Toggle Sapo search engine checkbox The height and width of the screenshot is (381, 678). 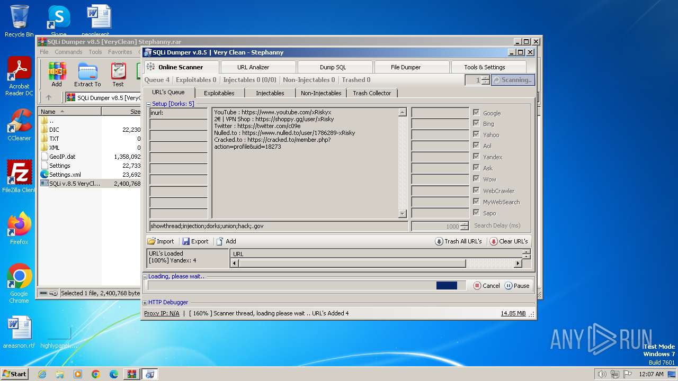[476, 213]
